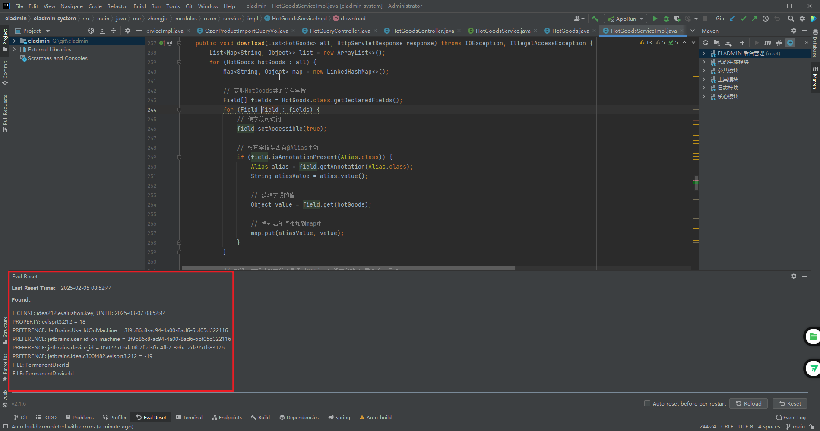Viewport: 820px width, 431px height.
Task: Open Git history clock icon
Action: (x=766, y=19)
